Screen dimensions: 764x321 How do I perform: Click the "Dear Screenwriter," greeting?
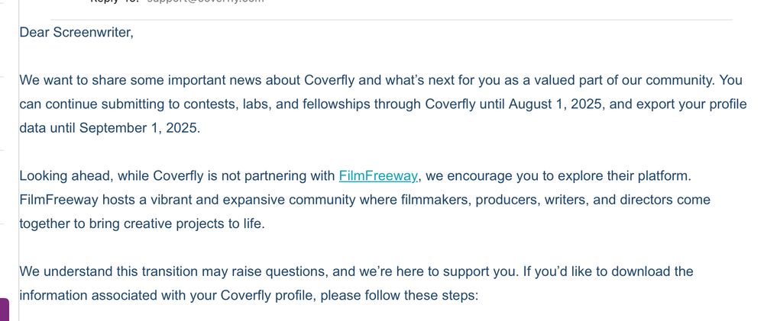click(76, 33)
